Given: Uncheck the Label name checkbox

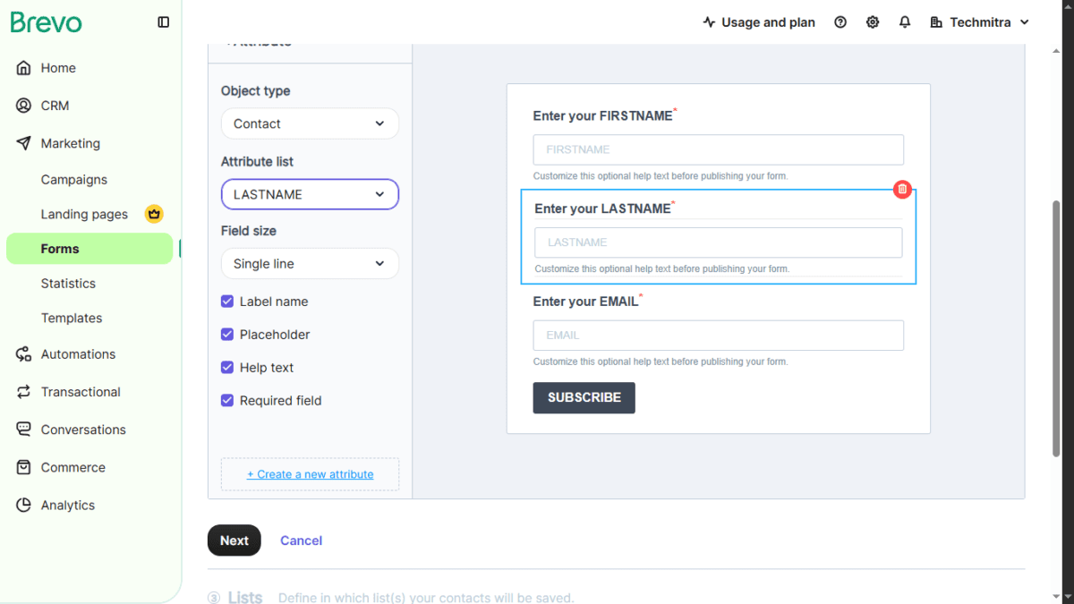Looking at the screenshot, I should click(227, 302).
